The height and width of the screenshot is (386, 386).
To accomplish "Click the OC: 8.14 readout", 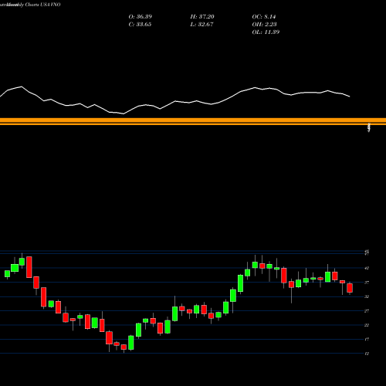I will point(264,17).
